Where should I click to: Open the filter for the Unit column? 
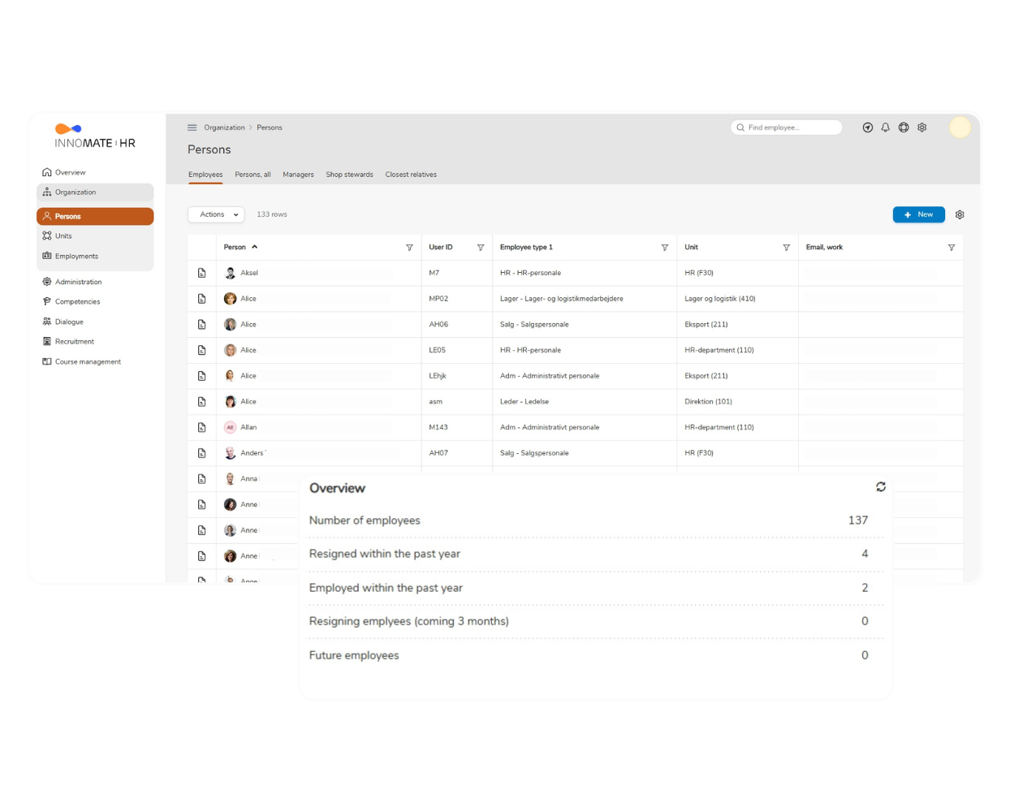click(x=786, y=247)
